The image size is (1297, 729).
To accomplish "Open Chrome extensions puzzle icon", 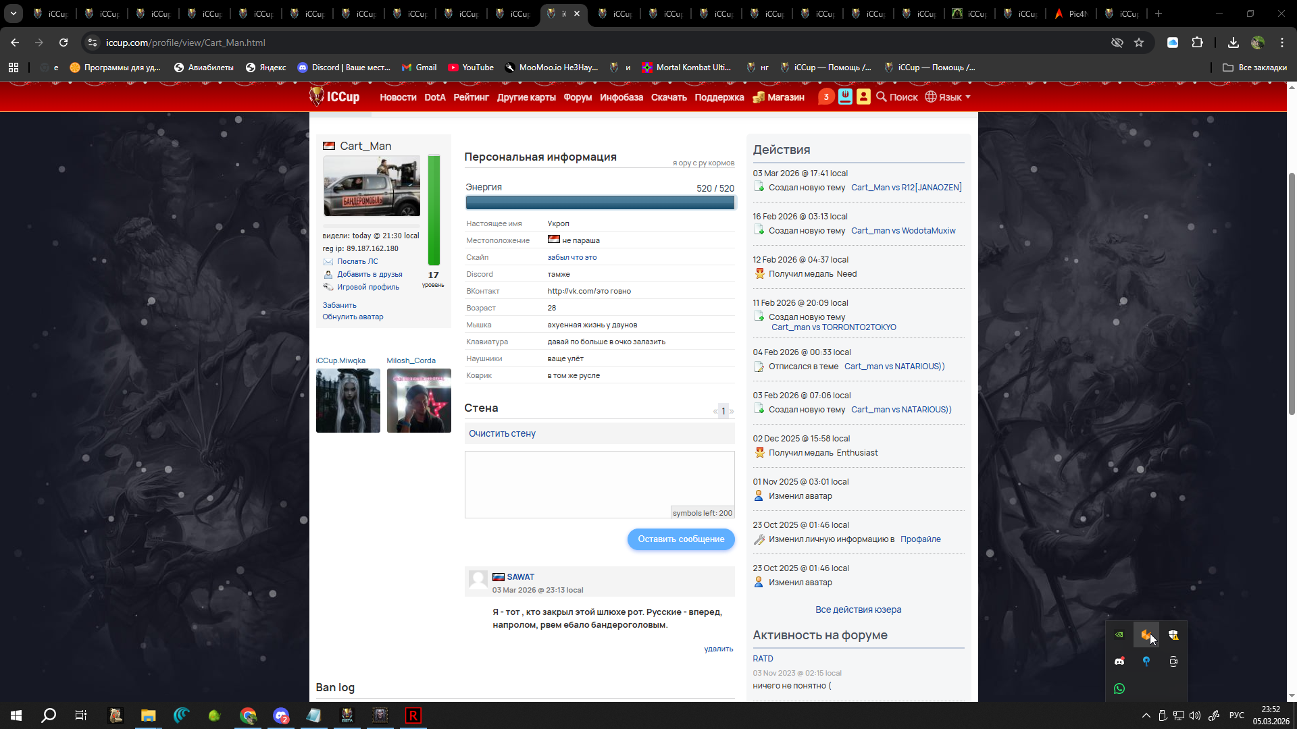I will tap(1197, 43).
